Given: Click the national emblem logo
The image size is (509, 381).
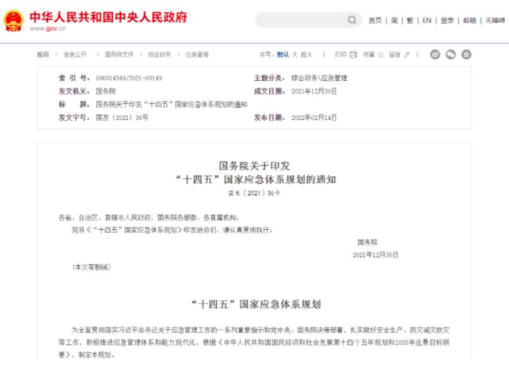Looking at the screenshot, I should (x=13, y=21).
